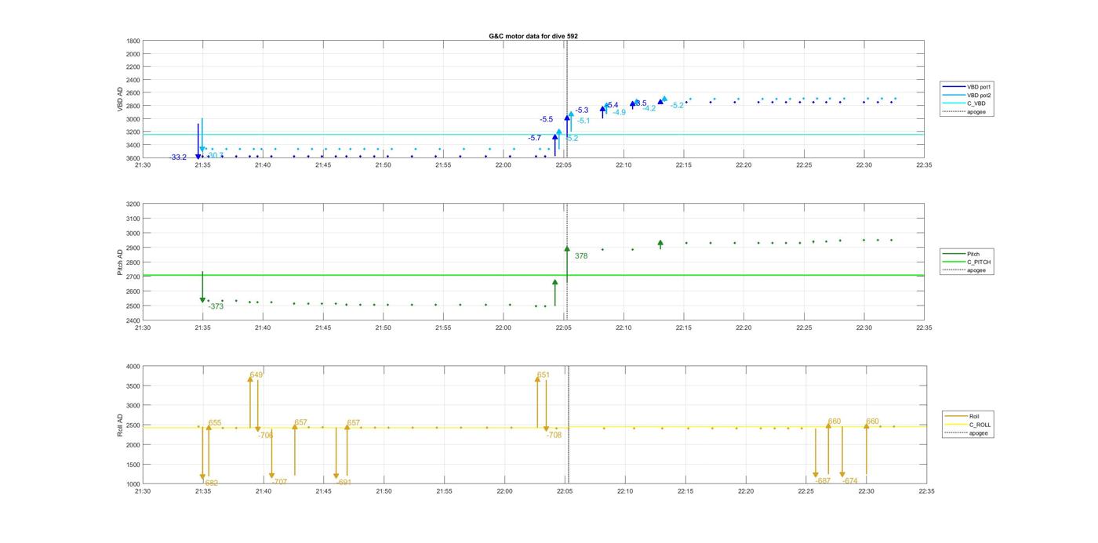
Task: Click the '-691' roll data label
Action: point(344,483)
